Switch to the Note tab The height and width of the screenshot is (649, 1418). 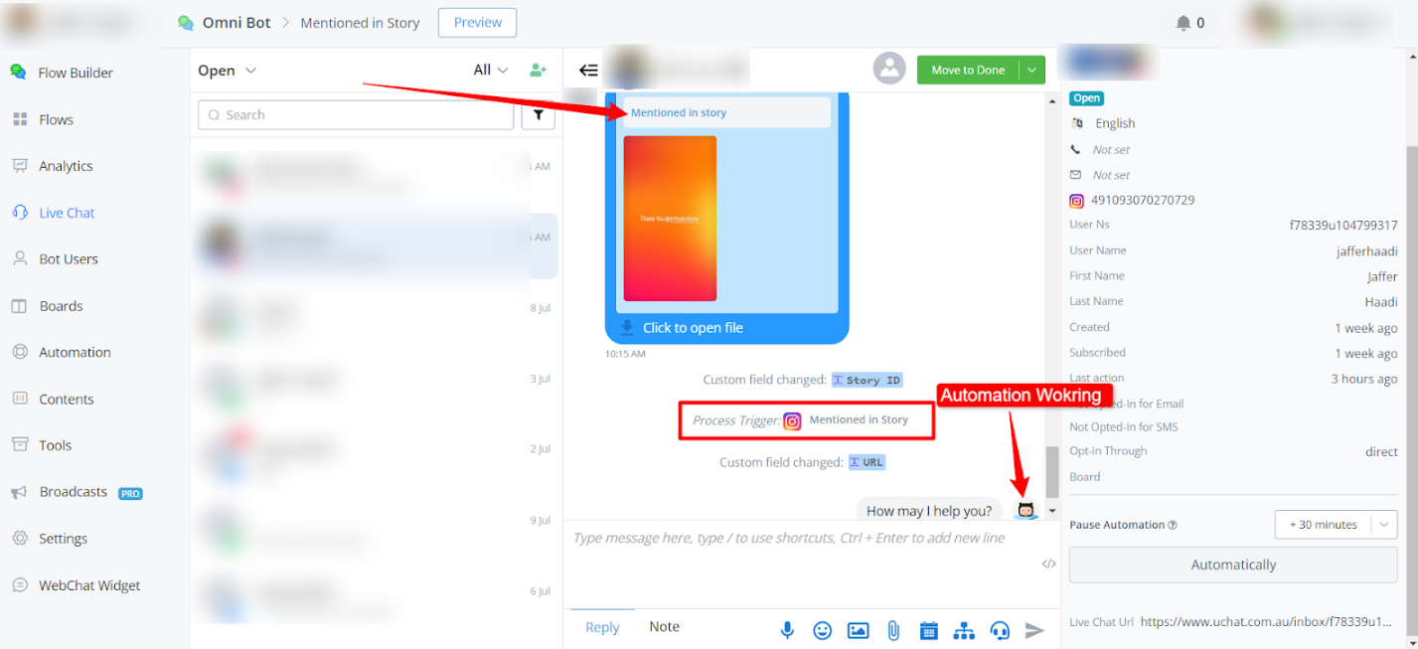pos(664,627)
